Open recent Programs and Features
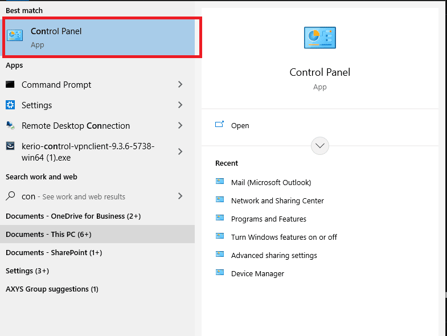This screenshot has height=336, width=447. tap(269, 219)
